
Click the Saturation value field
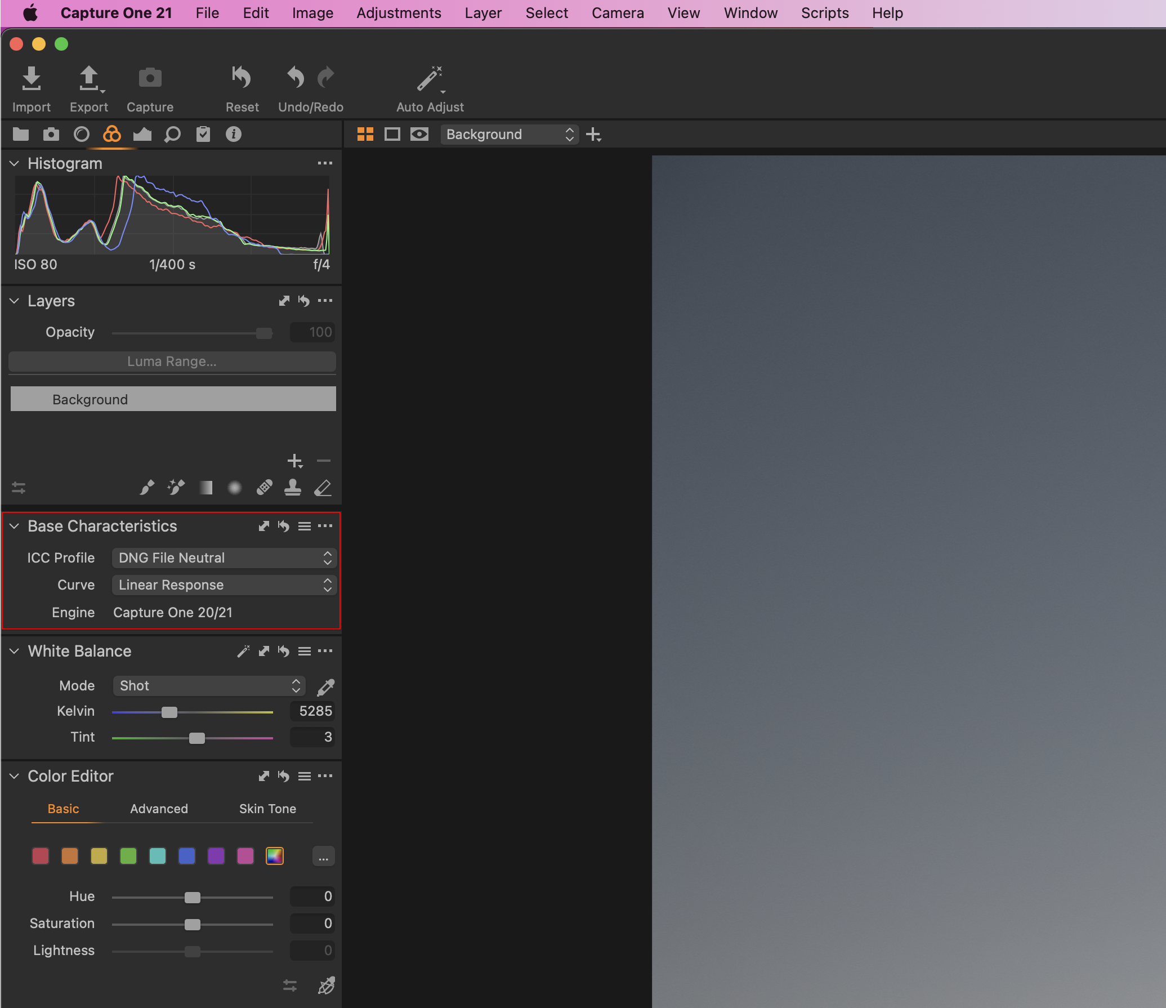(x=312, y=924)
